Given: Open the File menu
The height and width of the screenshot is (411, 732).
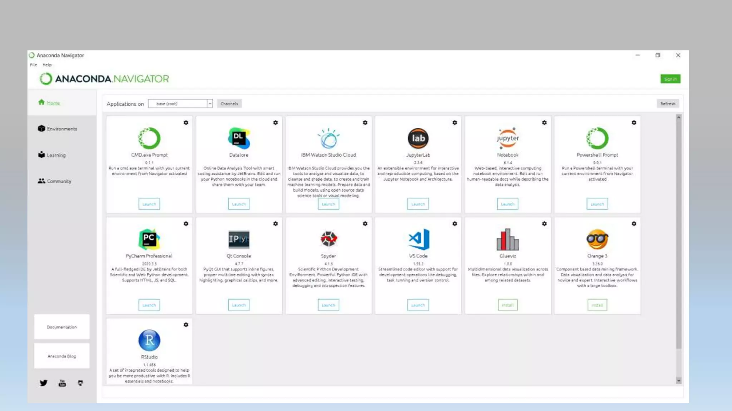Looking at the screenshot, I should pos(34,65).
